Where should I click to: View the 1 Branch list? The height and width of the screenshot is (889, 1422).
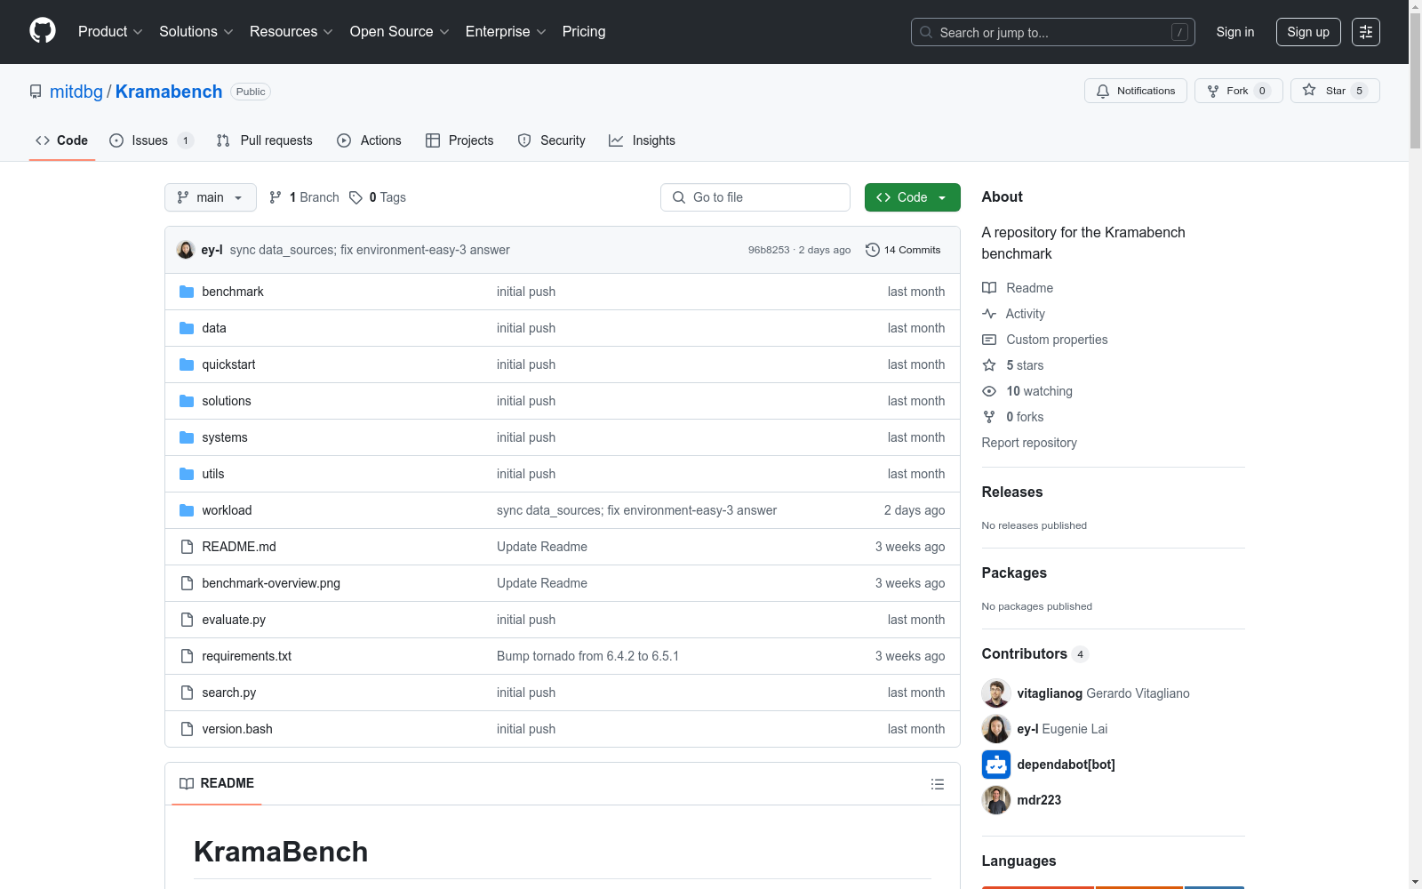[x=304, y=197]
